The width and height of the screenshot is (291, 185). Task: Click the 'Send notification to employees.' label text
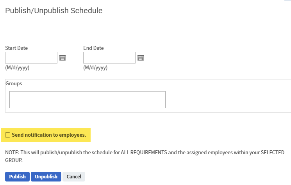49,135
